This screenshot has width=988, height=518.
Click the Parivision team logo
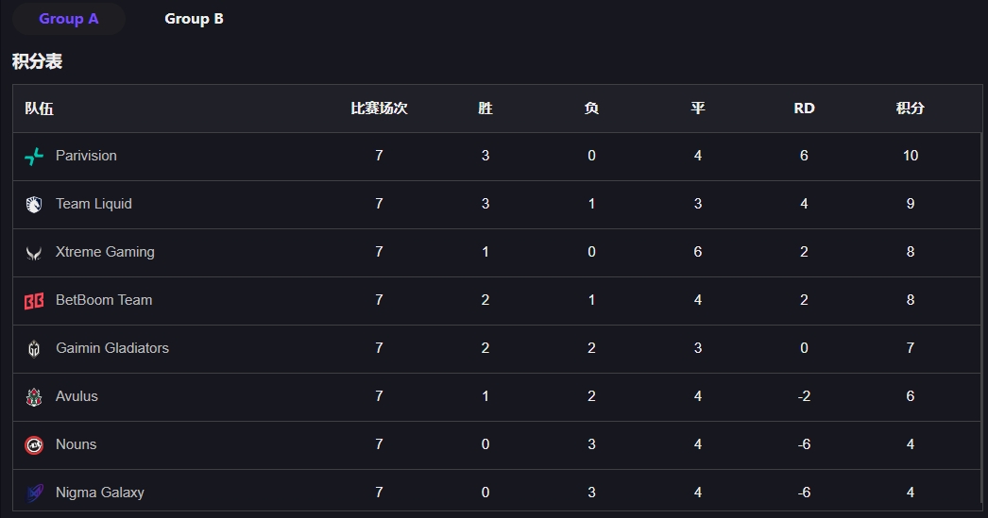point(34,156)
